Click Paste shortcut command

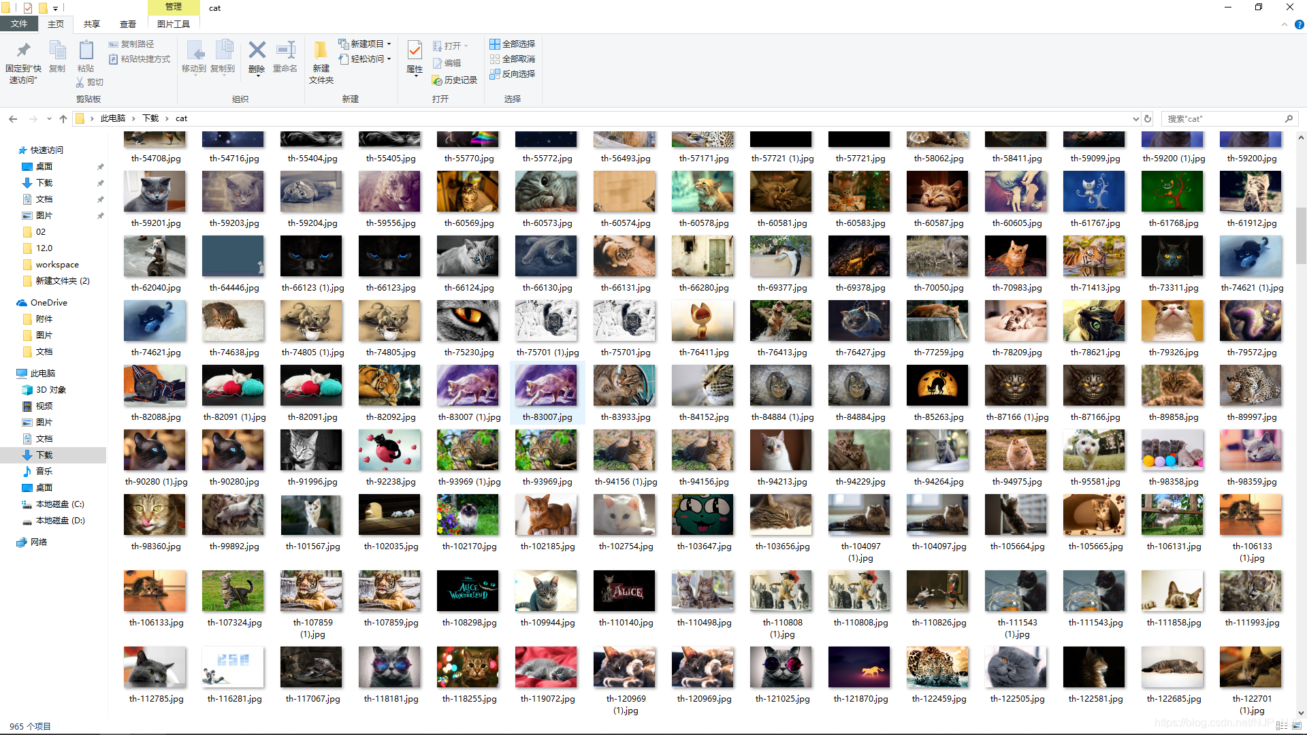click(x=139, y=59)
